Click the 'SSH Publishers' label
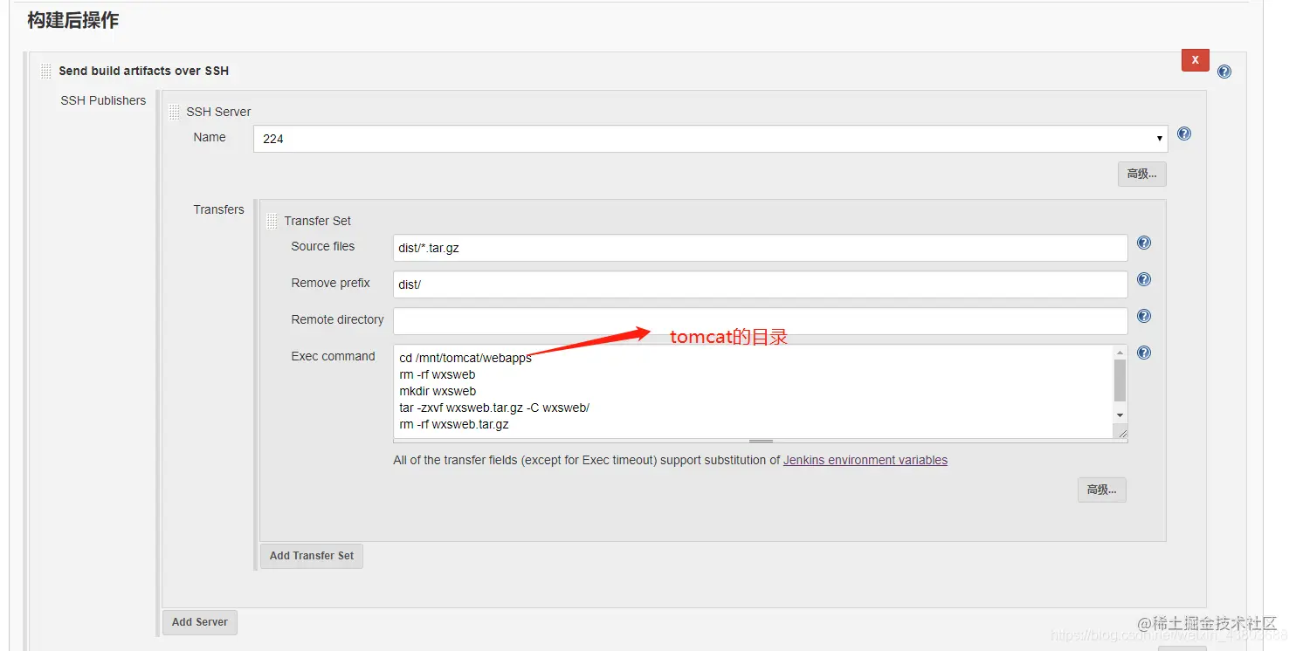 pyautogui.click(x=103, y=100)
